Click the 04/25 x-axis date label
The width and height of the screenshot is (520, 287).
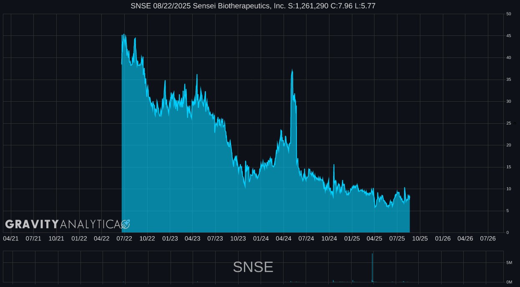point(374,239)
